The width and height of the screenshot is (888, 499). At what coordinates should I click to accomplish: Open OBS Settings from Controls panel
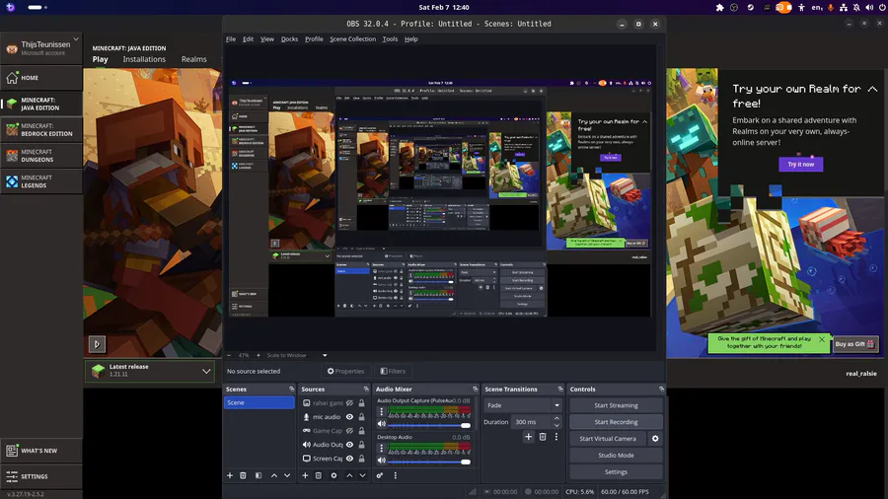[616, 471]
